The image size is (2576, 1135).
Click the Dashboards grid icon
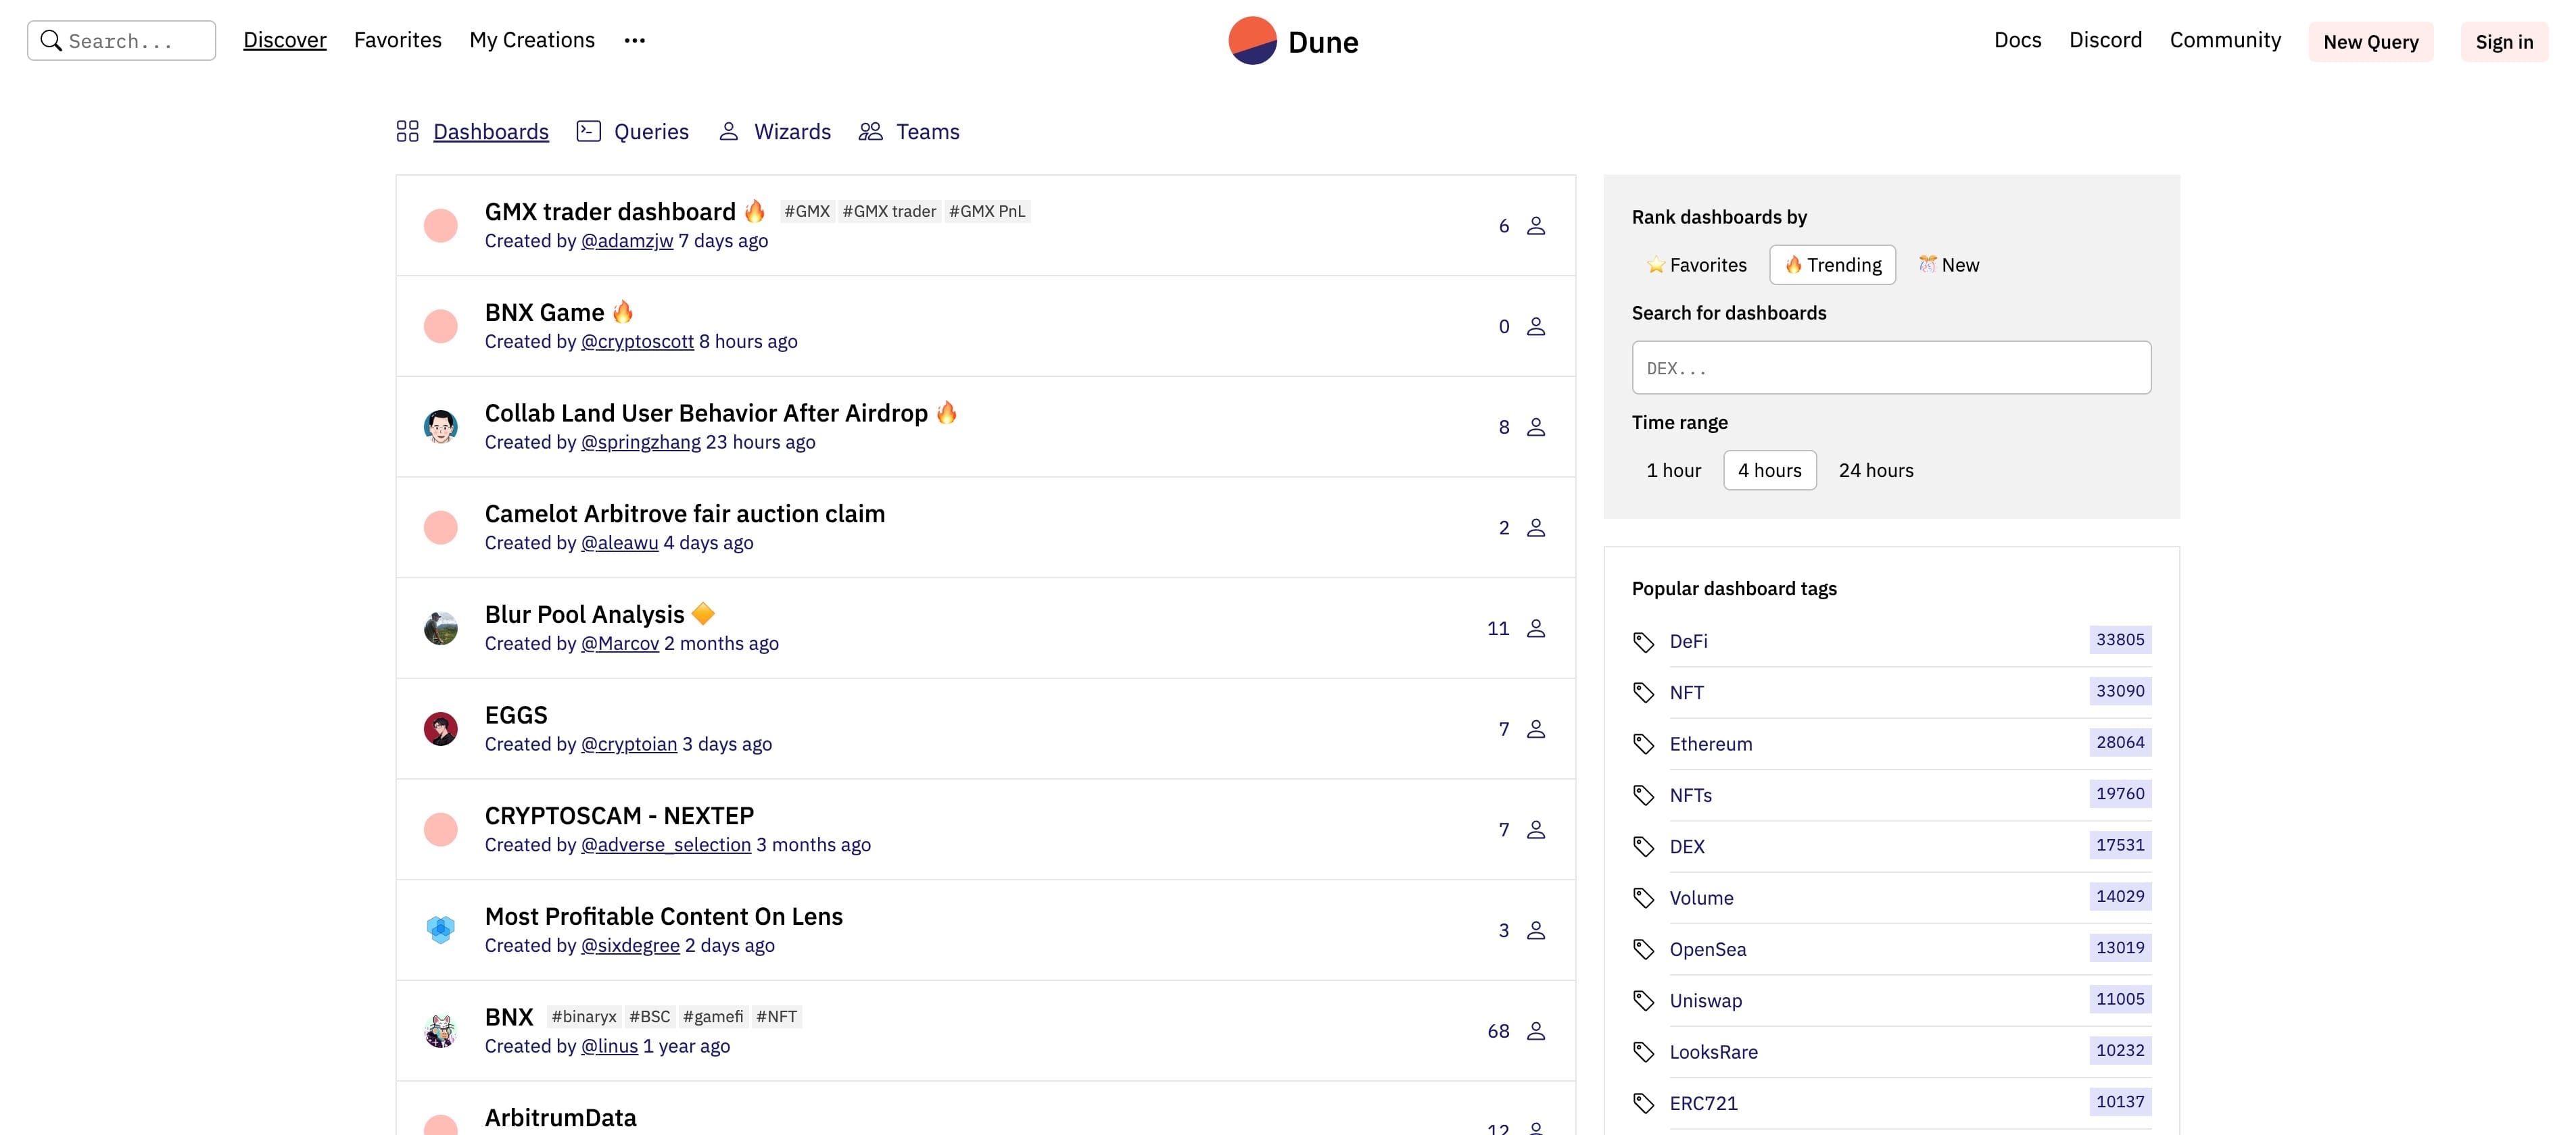coord(407,131)
